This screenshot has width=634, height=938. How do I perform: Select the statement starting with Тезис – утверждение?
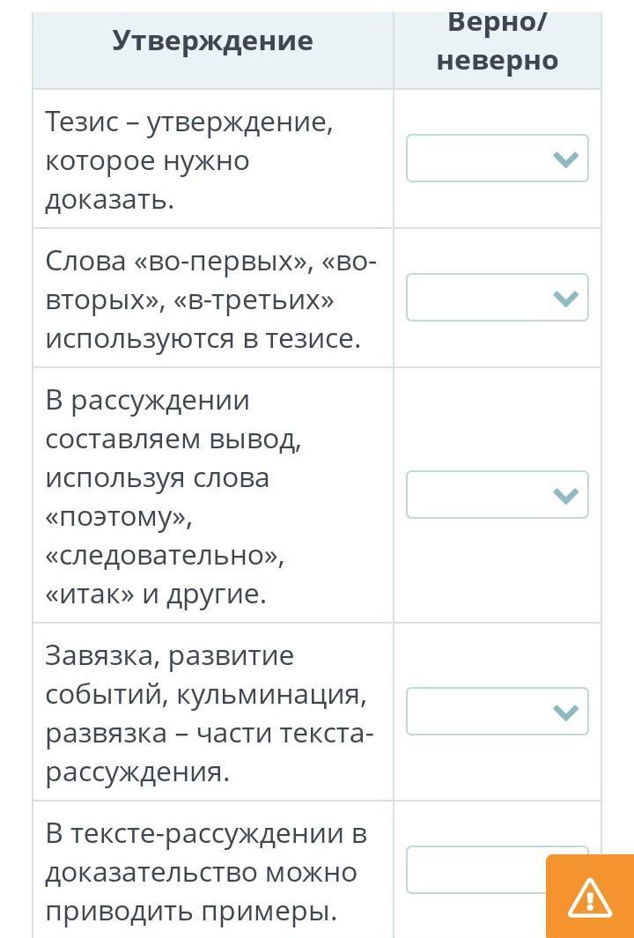pyautogui.click(x=189, y=161)
